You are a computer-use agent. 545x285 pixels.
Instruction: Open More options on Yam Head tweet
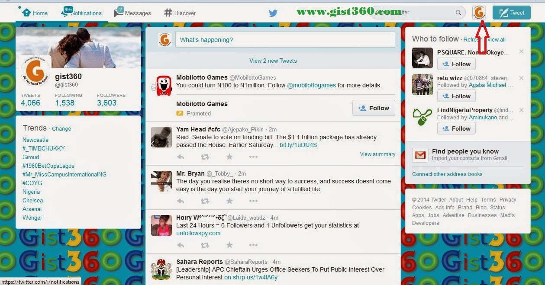click(254, 157)
